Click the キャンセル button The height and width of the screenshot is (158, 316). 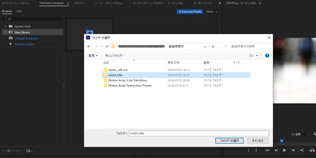(x=258, y=141)
